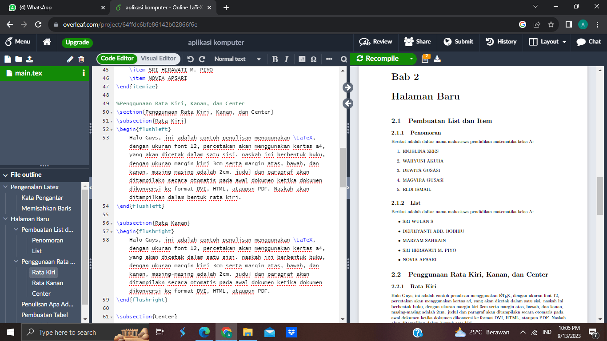Collapse Pengenalan Latex in the outline
607x341 pixels.
point(6,187)
